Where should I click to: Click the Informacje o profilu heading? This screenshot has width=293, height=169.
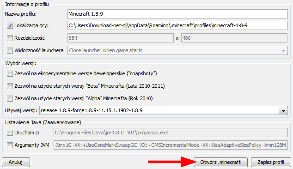(x=27, y=4)
